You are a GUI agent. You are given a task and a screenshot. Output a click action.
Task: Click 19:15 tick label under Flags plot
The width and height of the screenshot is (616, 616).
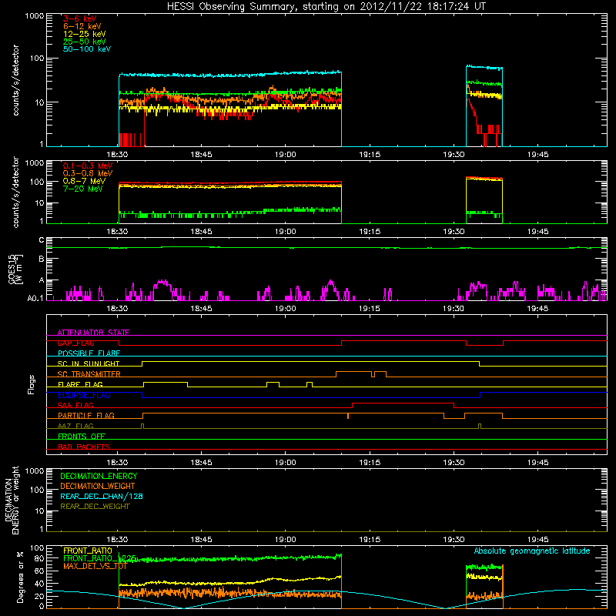(370, 463)
